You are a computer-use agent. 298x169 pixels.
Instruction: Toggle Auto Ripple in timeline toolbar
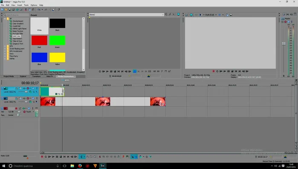tap(140, 157)
